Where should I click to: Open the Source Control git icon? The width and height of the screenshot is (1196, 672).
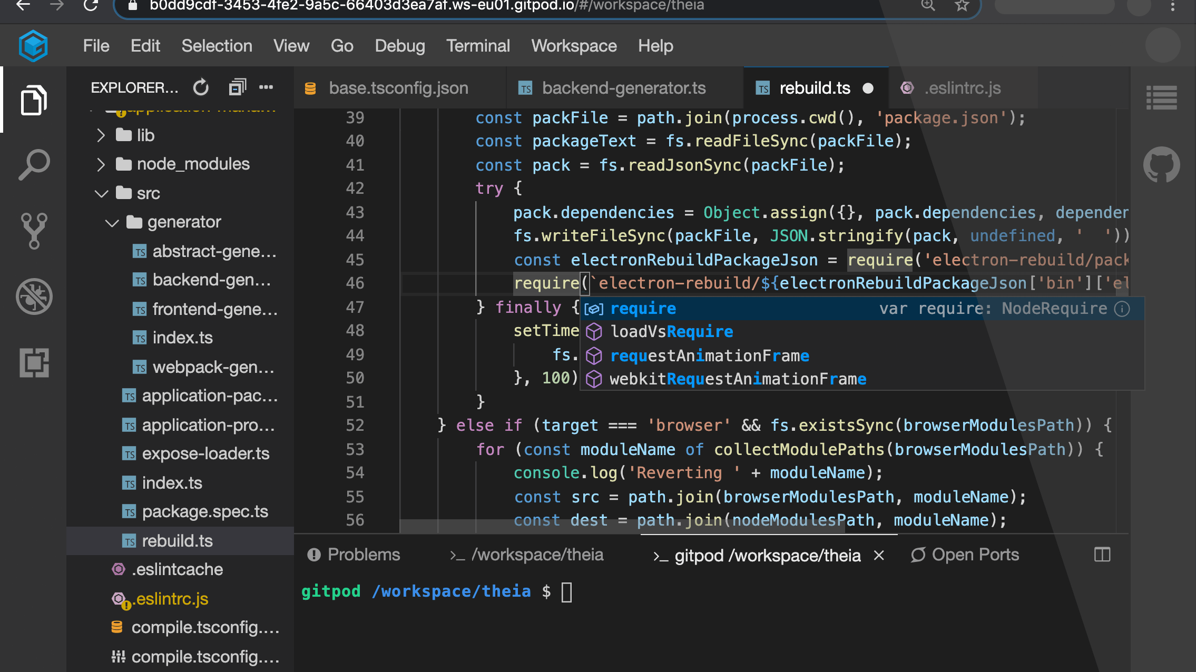[34, 231]
